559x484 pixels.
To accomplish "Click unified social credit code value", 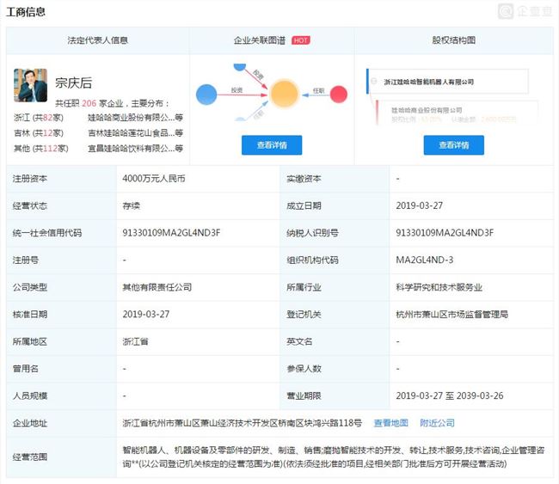I will [171, 233].
